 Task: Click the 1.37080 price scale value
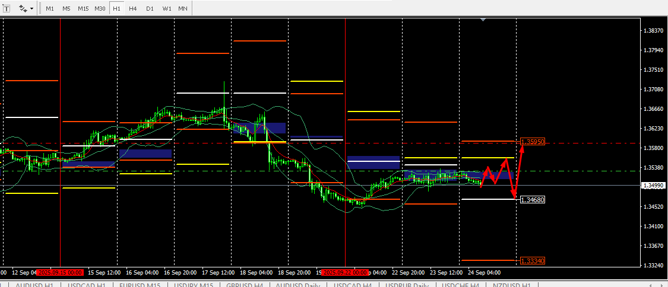click(x=654, y=90)
